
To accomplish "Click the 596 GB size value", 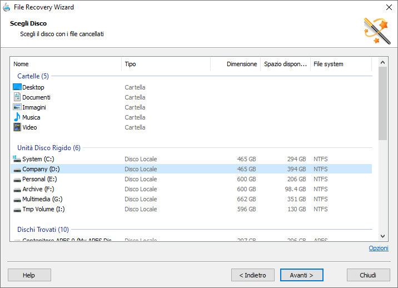I will pos(246,209).
